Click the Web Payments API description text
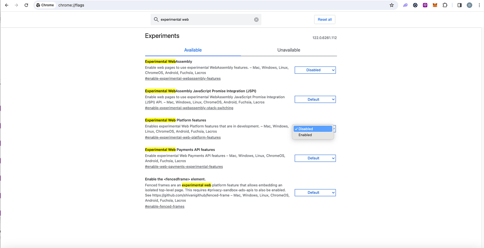Viewport: 484px width, 248px height. click(x=215, y=158)
